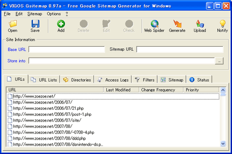
Task: Click the application icon in title bar
Action: (5, 6)
